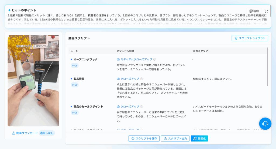Click the スクリプトを保存 button
276x149 pixels.
pyautogui.click(x=144, y=138)
